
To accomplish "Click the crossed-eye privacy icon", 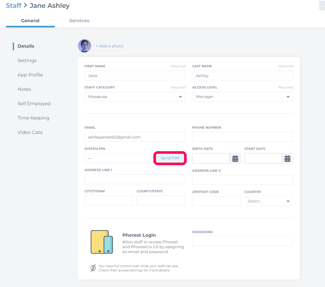I will tap(93, 268).
